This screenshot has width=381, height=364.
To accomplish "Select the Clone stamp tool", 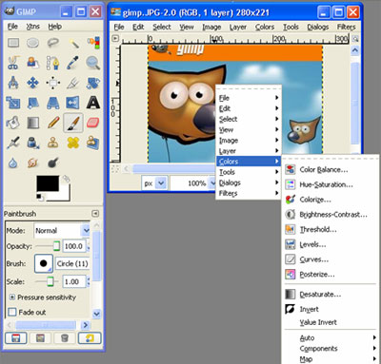I will (x=53, y=143).
